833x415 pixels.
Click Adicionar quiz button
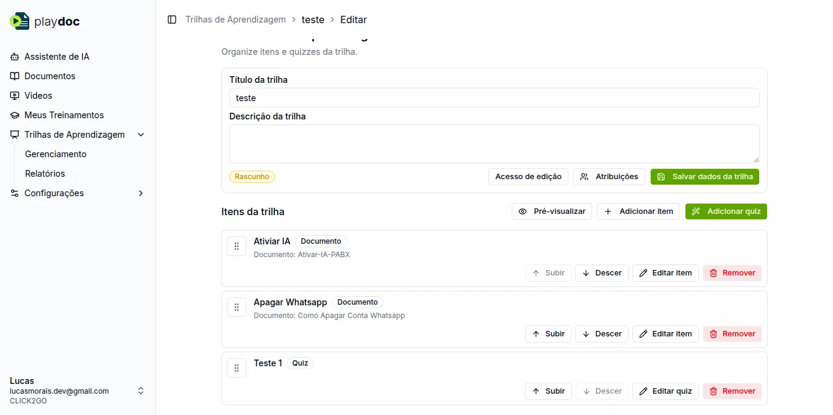[x=726, y=211]
